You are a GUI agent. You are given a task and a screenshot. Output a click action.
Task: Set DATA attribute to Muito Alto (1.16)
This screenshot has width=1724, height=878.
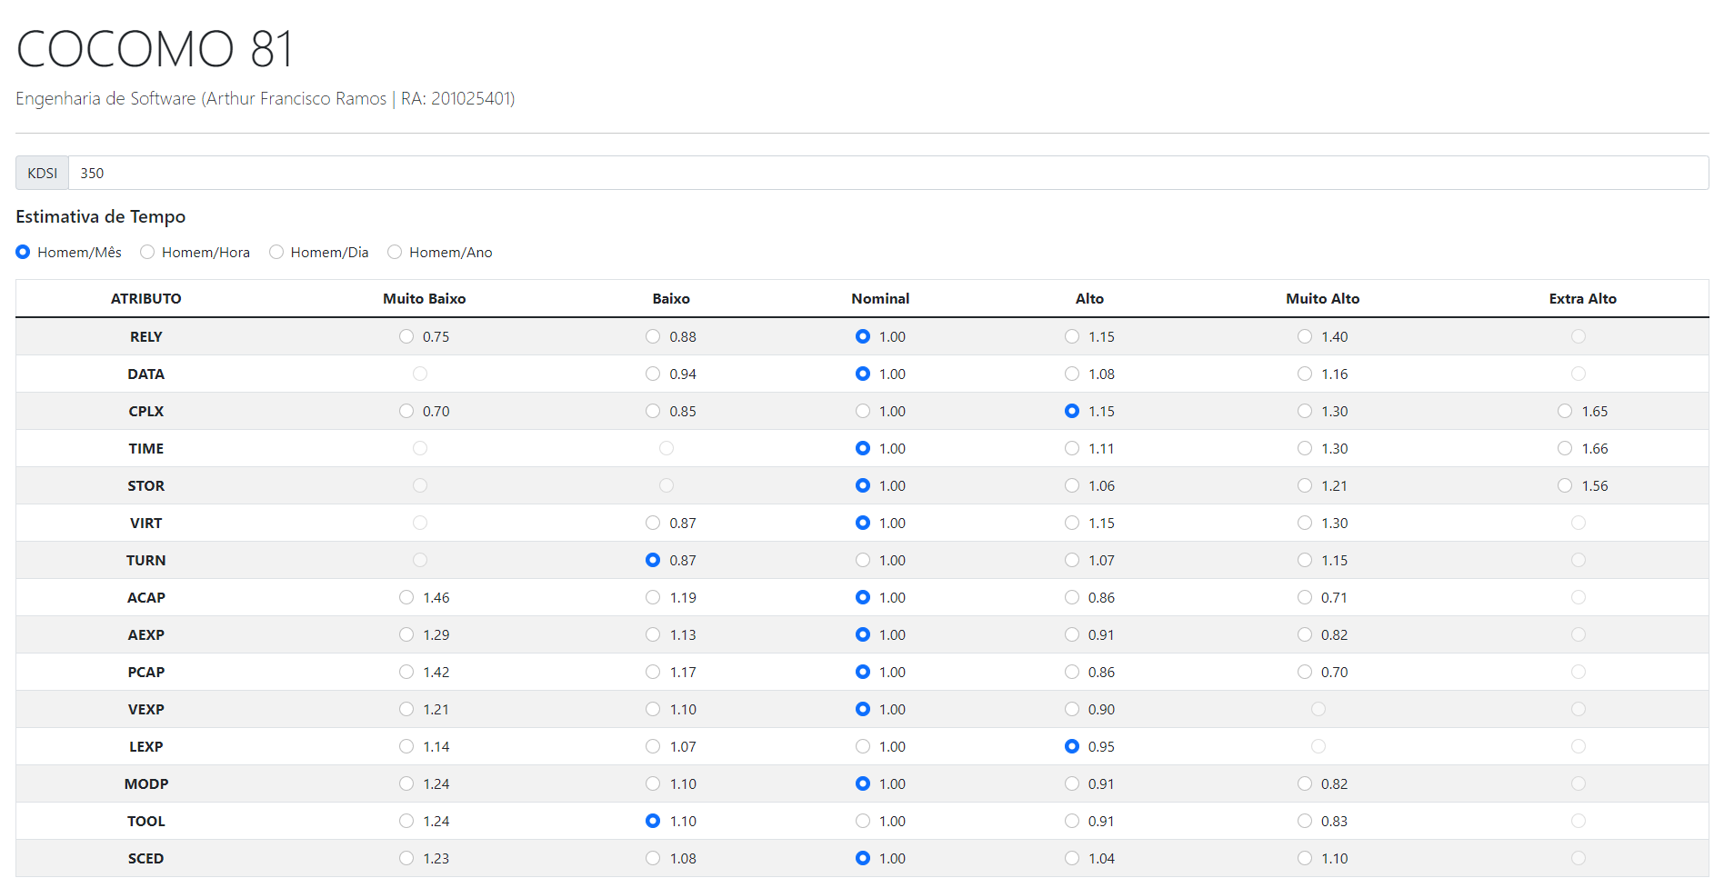1304,374
